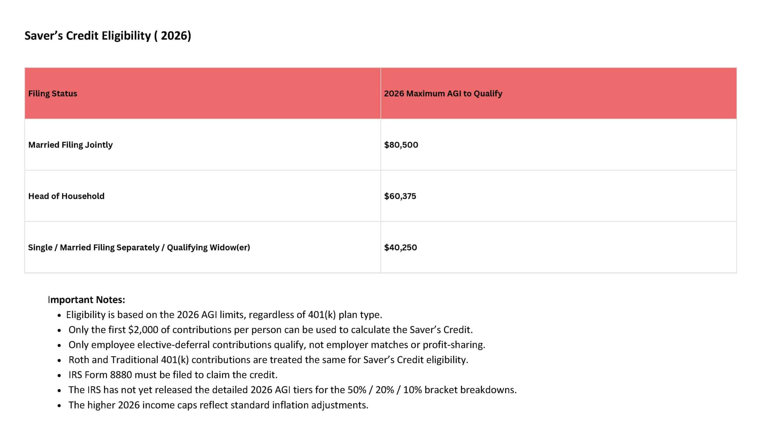Click the word Widow(er) in the table
The width and height of the screenshot is (781, 439).
point(231,247)
